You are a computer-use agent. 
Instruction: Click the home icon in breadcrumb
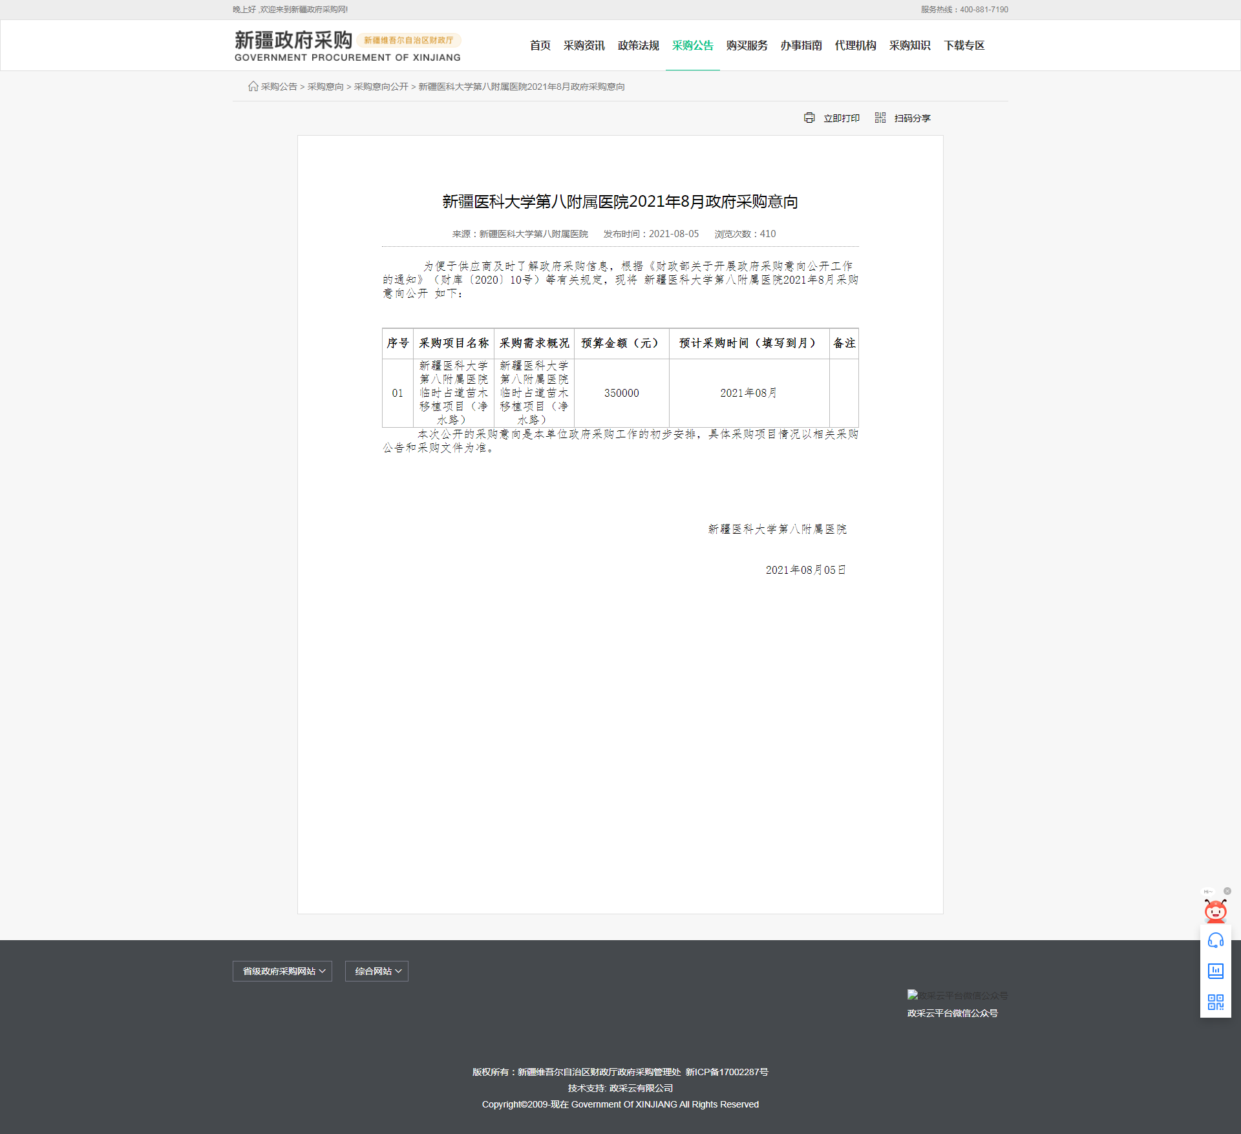click(253, 87)
